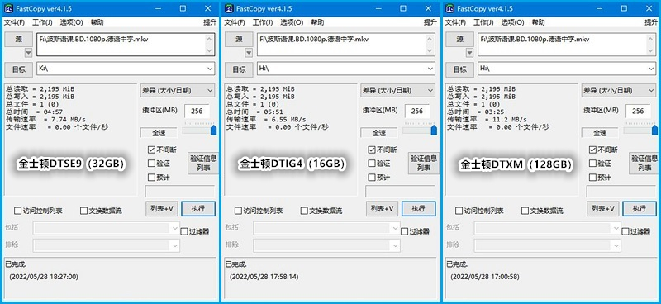Click timestamp (2022/05/28 18:27:00)
661x304 pixels.
click(44, 277)
